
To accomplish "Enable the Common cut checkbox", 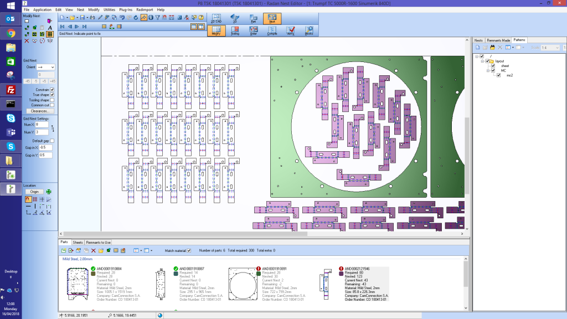I will pyautogui.click(x=52, y=105).
